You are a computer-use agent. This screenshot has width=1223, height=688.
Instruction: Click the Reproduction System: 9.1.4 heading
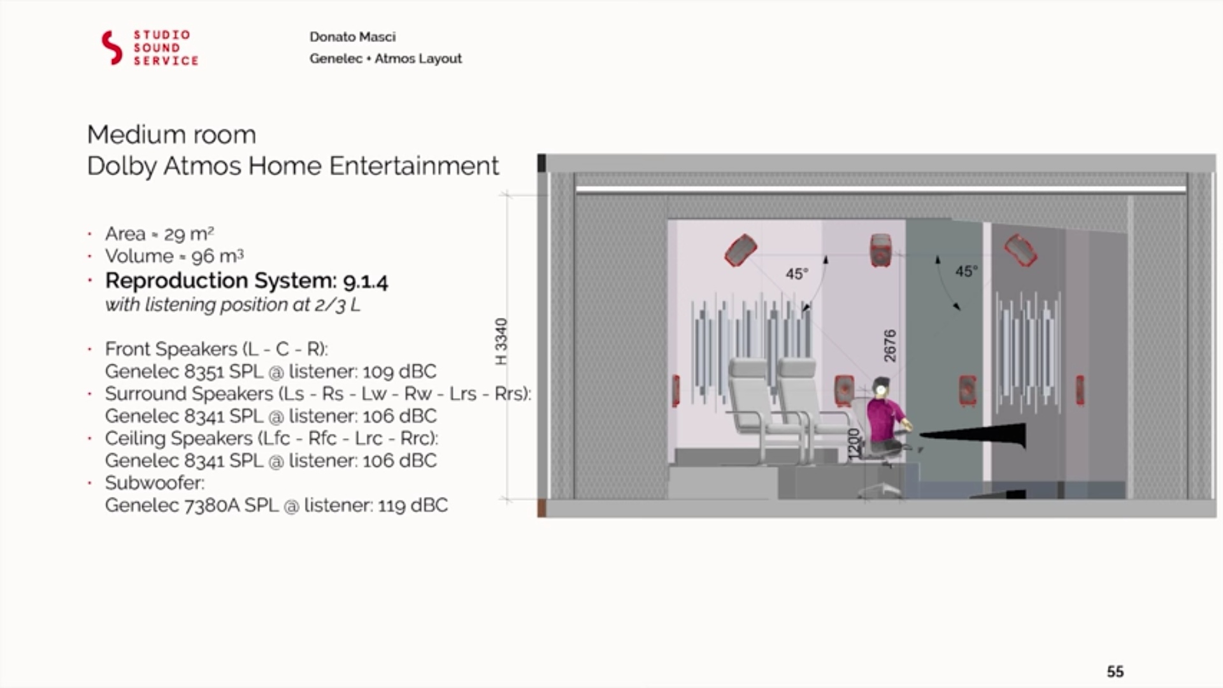(x=247, y=280)
